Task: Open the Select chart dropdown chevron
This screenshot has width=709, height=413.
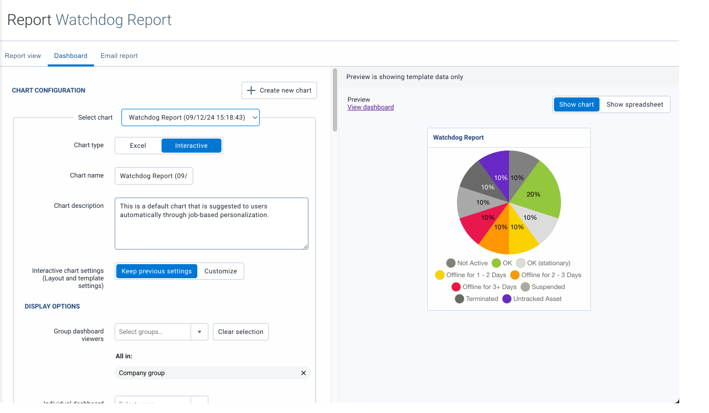Action: 254,117
